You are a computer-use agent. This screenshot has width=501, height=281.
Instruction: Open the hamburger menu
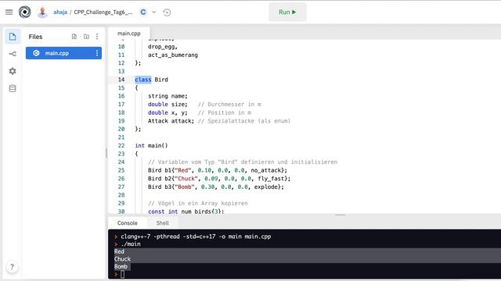[9, 12]
